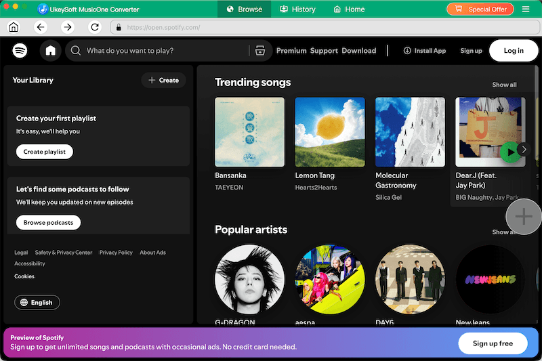This screenshot has height=361, width=542.
Task: Click the Sign up link
Action: click(x=471, y=50)
